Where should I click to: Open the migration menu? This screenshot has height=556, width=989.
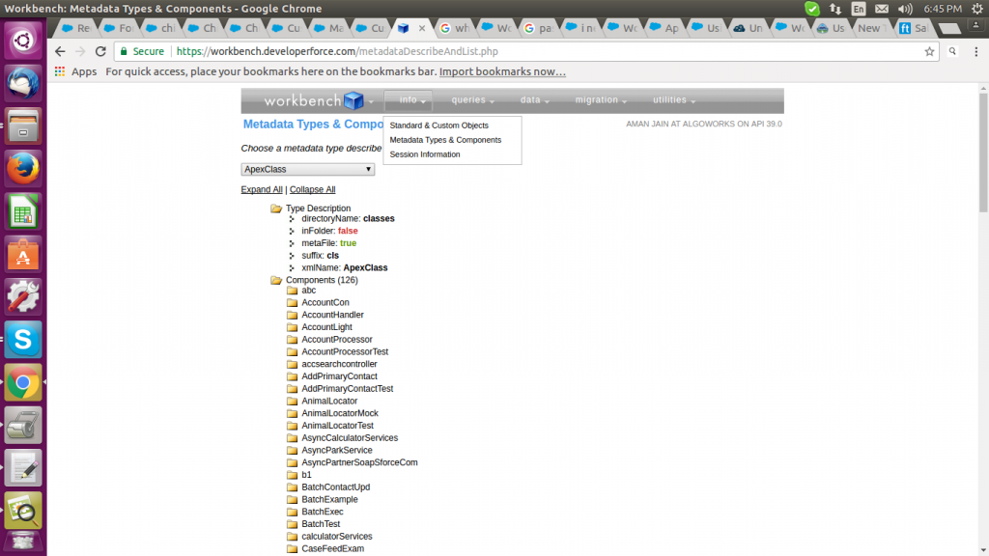coord(601,100)
